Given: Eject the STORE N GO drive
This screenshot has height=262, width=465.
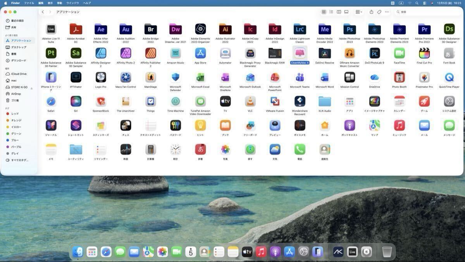Looking at the screenshot, I should (x=32, y=88).
